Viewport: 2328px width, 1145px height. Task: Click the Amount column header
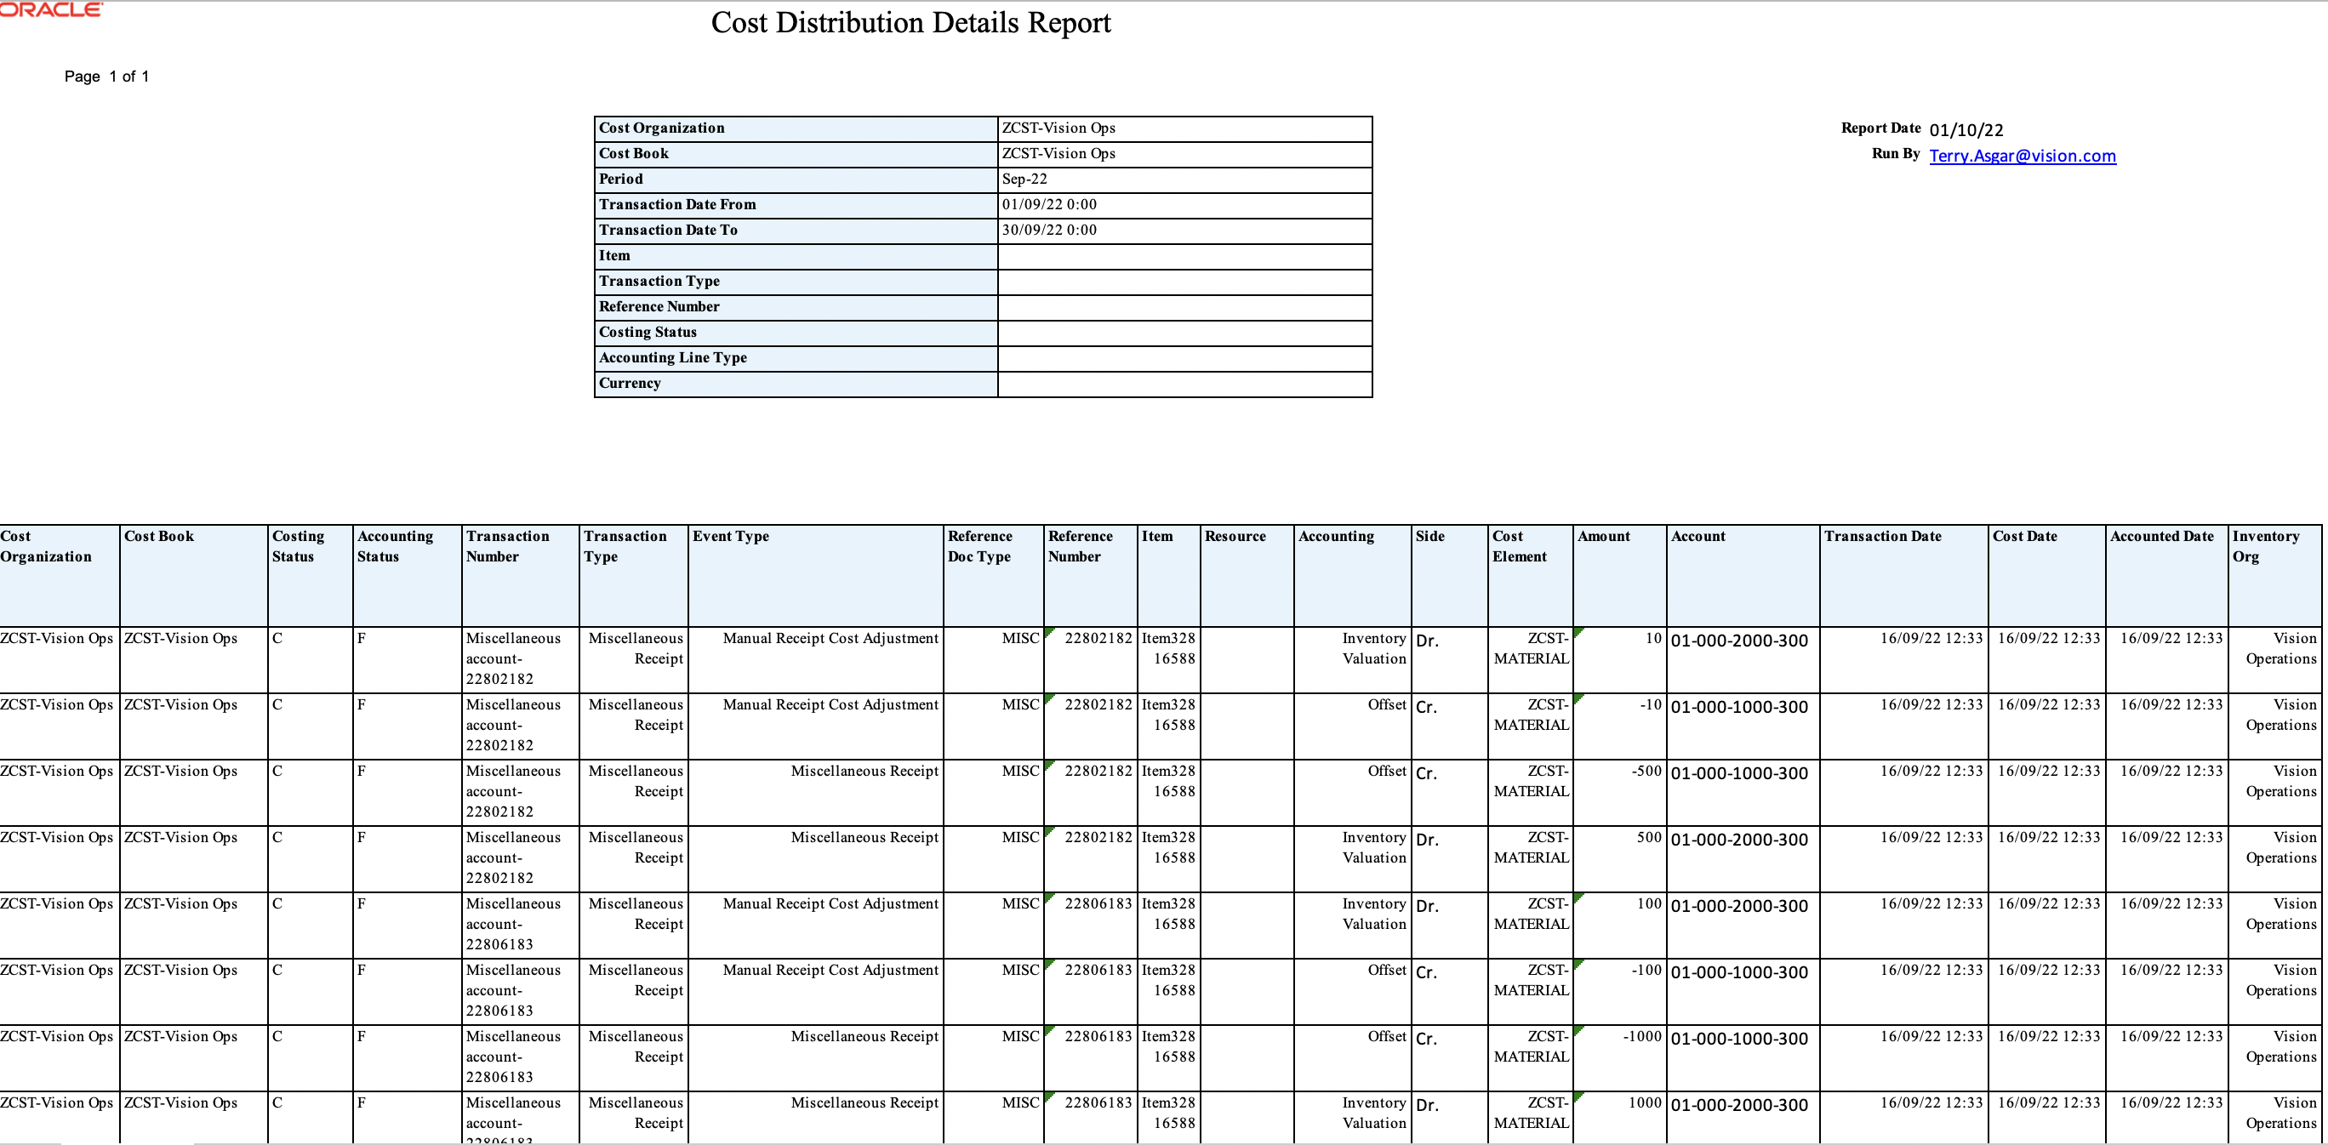point(1619,576)
